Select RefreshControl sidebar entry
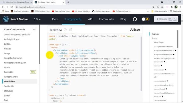The width and height of the screenshot is (183, 103). click(x=11, y=77)
